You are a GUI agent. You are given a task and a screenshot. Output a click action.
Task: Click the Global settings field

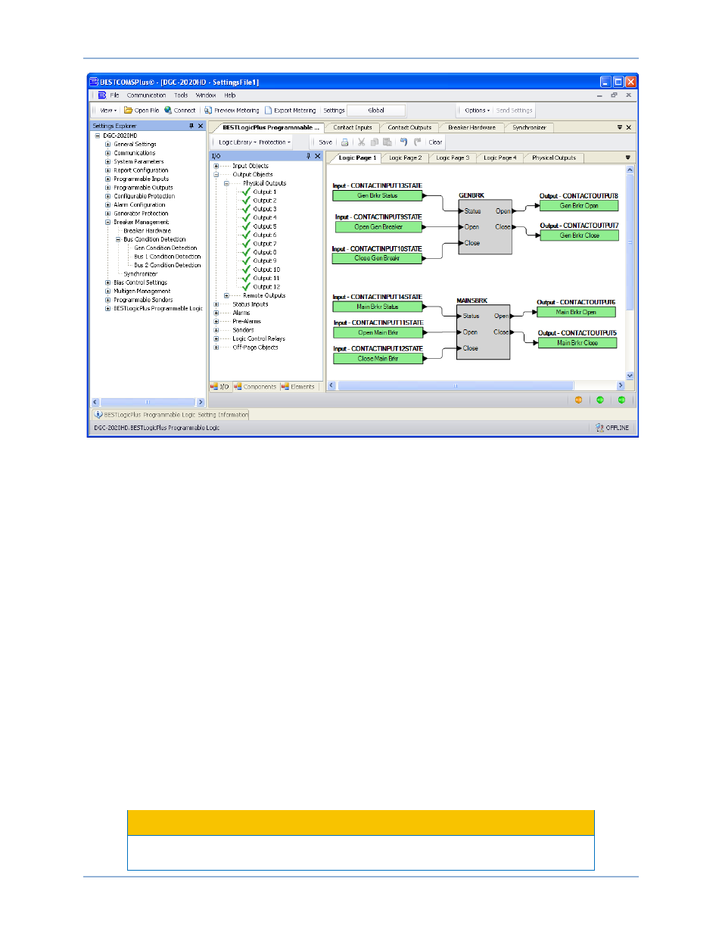click(376, 111)
